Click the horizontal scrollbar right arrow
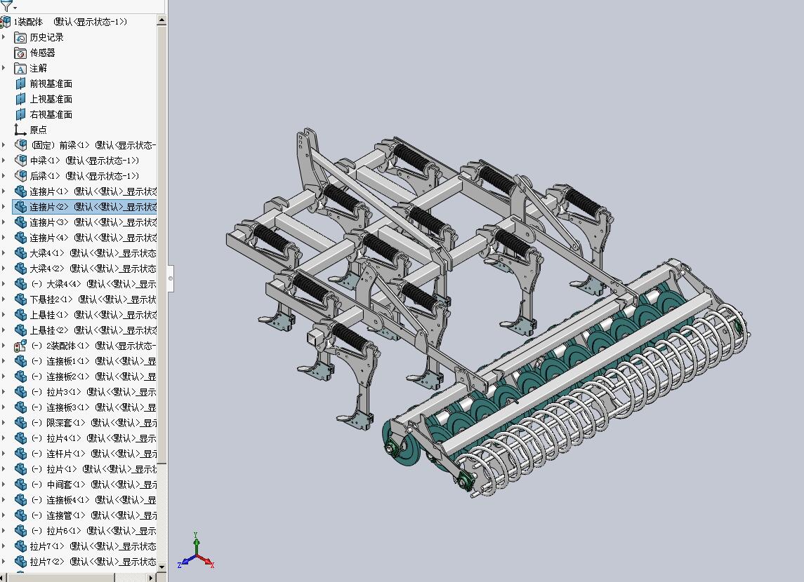This screenshot has height=582, width=804. coord(150,577)
